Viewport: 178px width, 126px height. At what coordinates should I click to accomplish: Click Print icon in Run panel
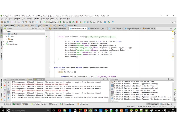8,95
